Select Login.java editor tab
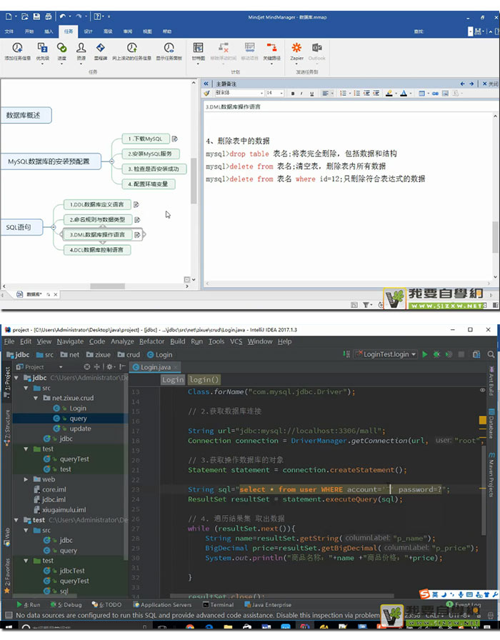The width and height of the screenshot is (500, 640). point(155,367)
